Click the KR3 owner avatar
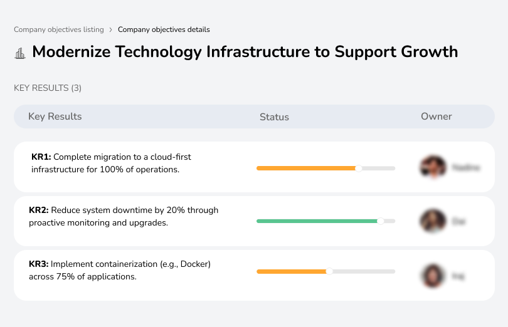The height and width of the screenshot is (327, 508). click(433, 276)
